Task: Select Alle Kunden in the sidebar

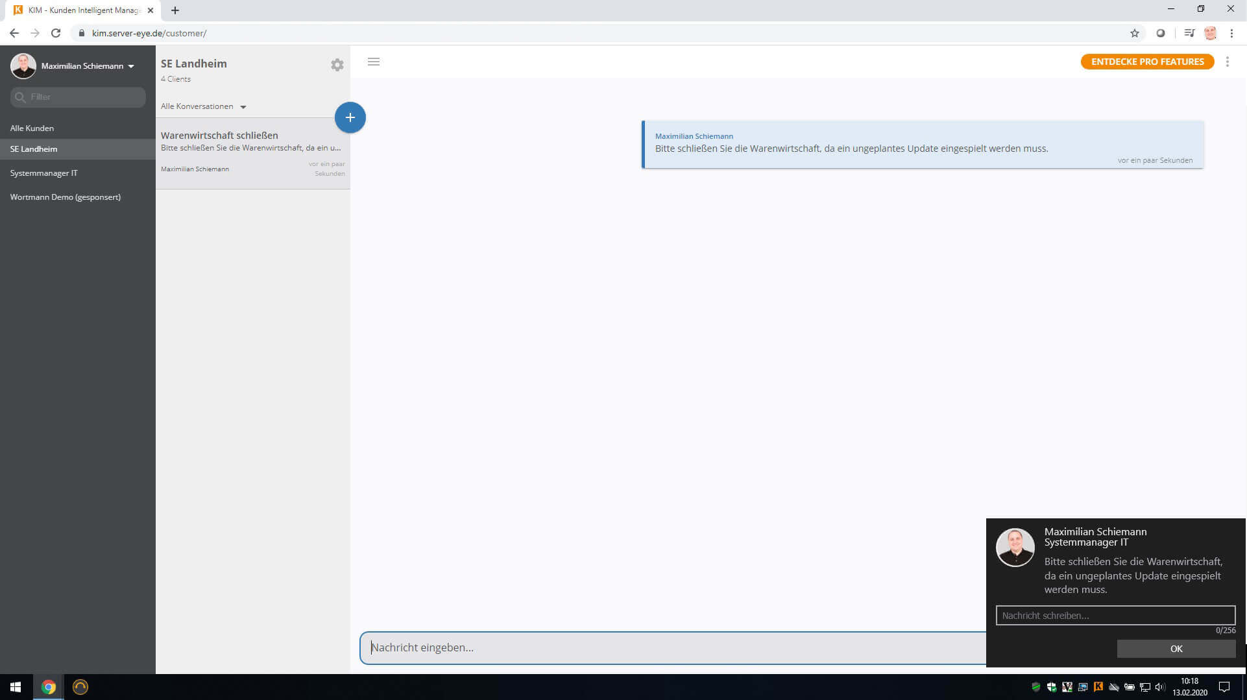Action: tap(32, 128)
